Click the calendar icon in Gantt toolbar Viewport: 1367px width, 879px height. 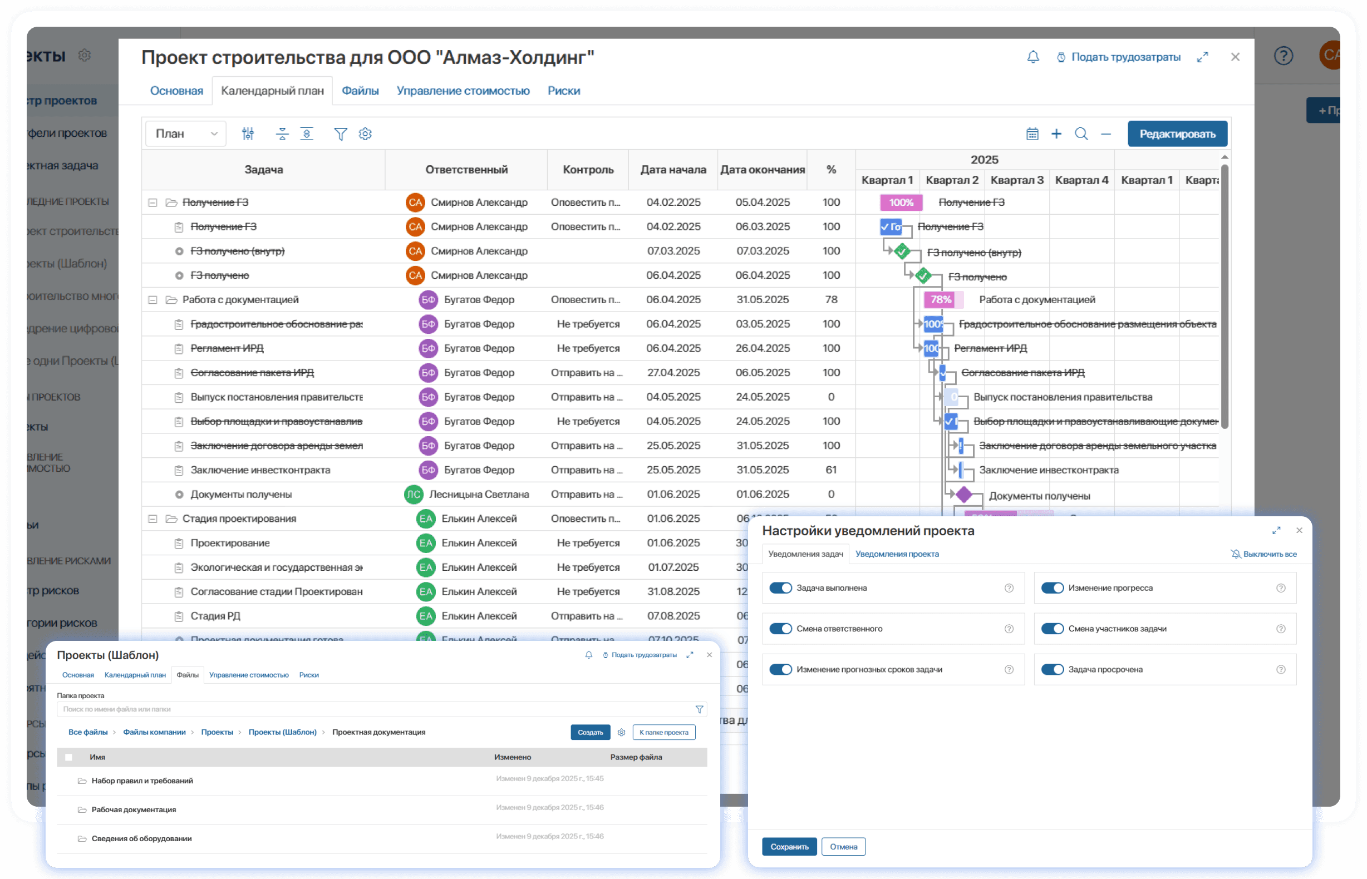[x=1032, y=134]
